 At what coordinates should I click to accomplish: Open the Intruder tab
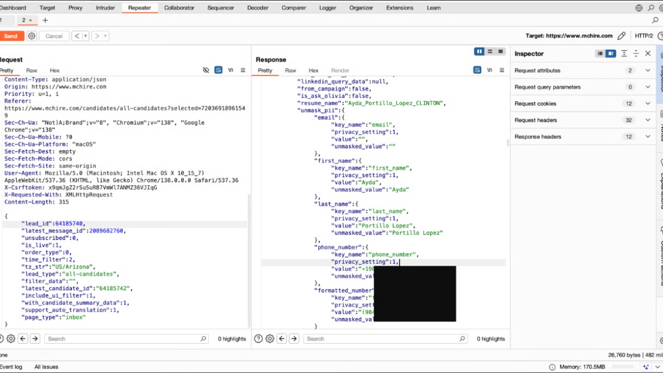[106, 8]
